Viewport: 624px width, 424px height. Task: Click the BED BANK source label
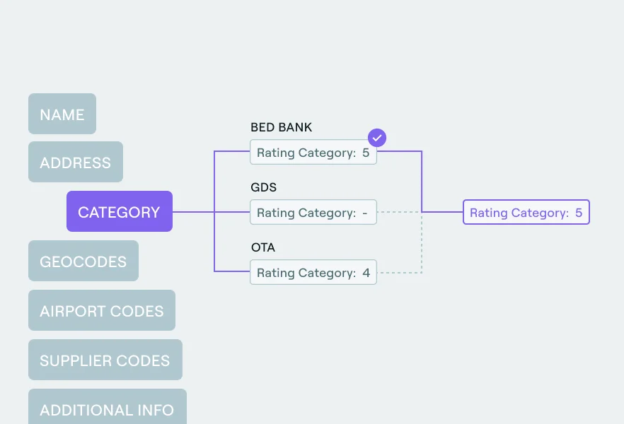(282, 128)
